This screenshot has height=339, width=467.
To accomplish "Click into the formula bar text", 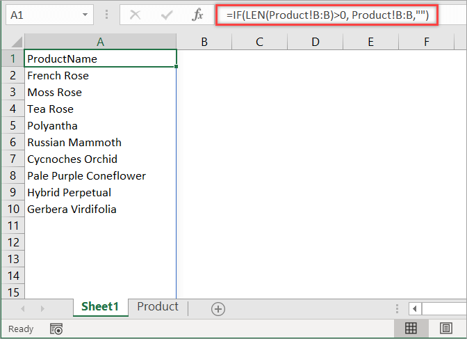I will 327,15.
